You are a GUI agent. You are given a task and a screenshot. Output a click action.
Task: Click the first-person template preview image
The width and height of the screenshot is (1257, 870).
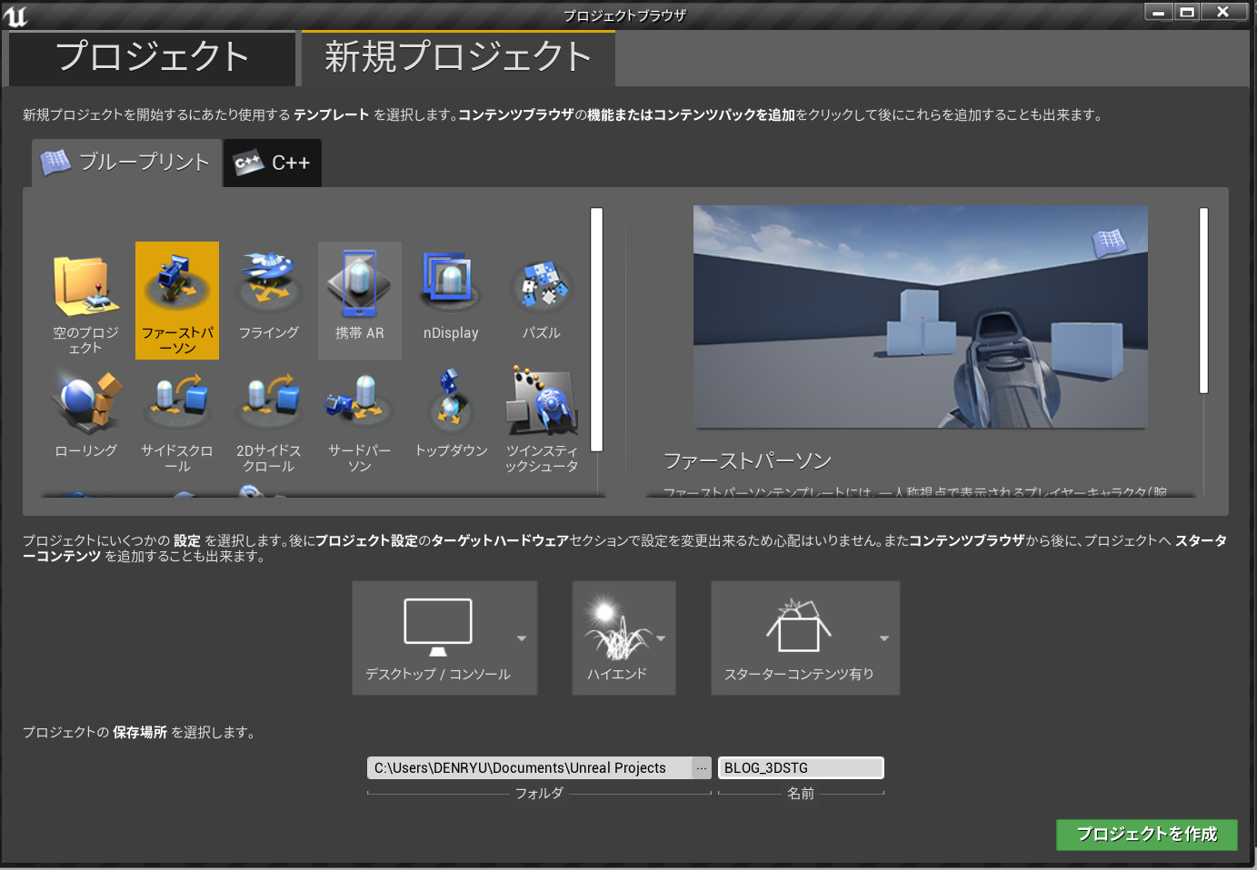click(x=920, y=316)
